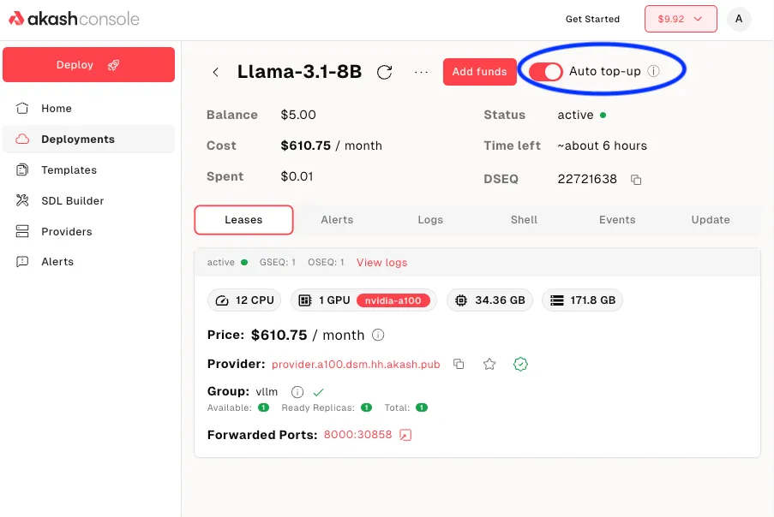Click the audited provider shield badge
Screen dimensions: 774x517
pyautogui.click(x=520, y=364)
